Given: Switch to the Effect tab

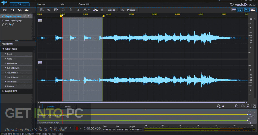Looking at the screenshot, I should 68,107.
